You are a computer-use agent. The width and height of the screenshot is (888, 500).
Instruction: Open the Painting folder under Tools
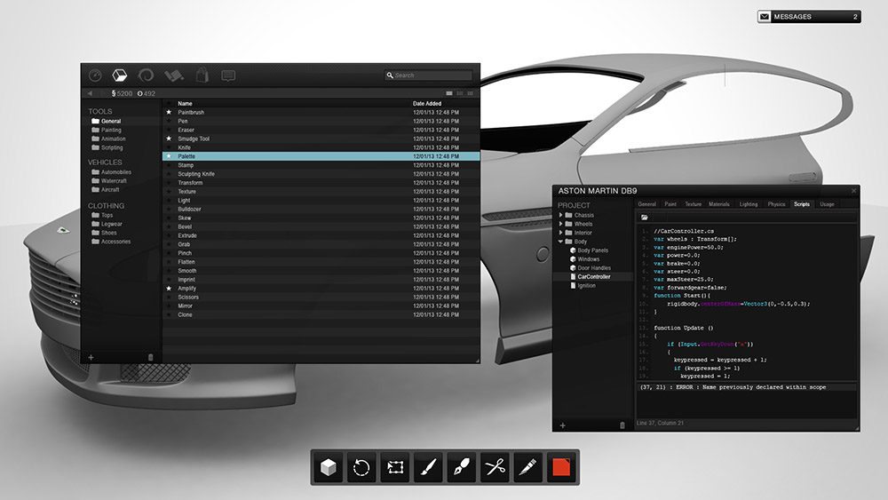(x=111, y=130)
